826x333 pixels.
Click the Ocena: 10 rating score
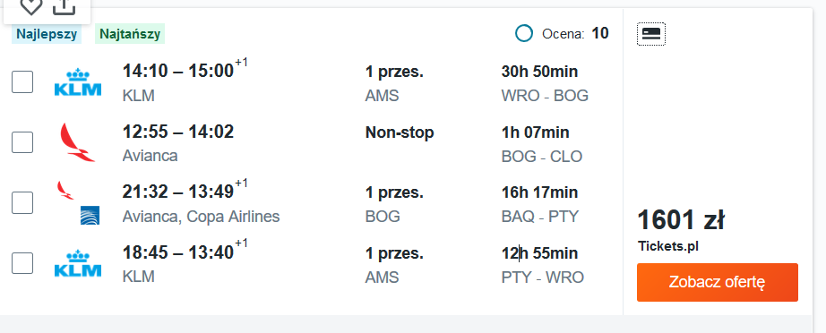point(575,34)
